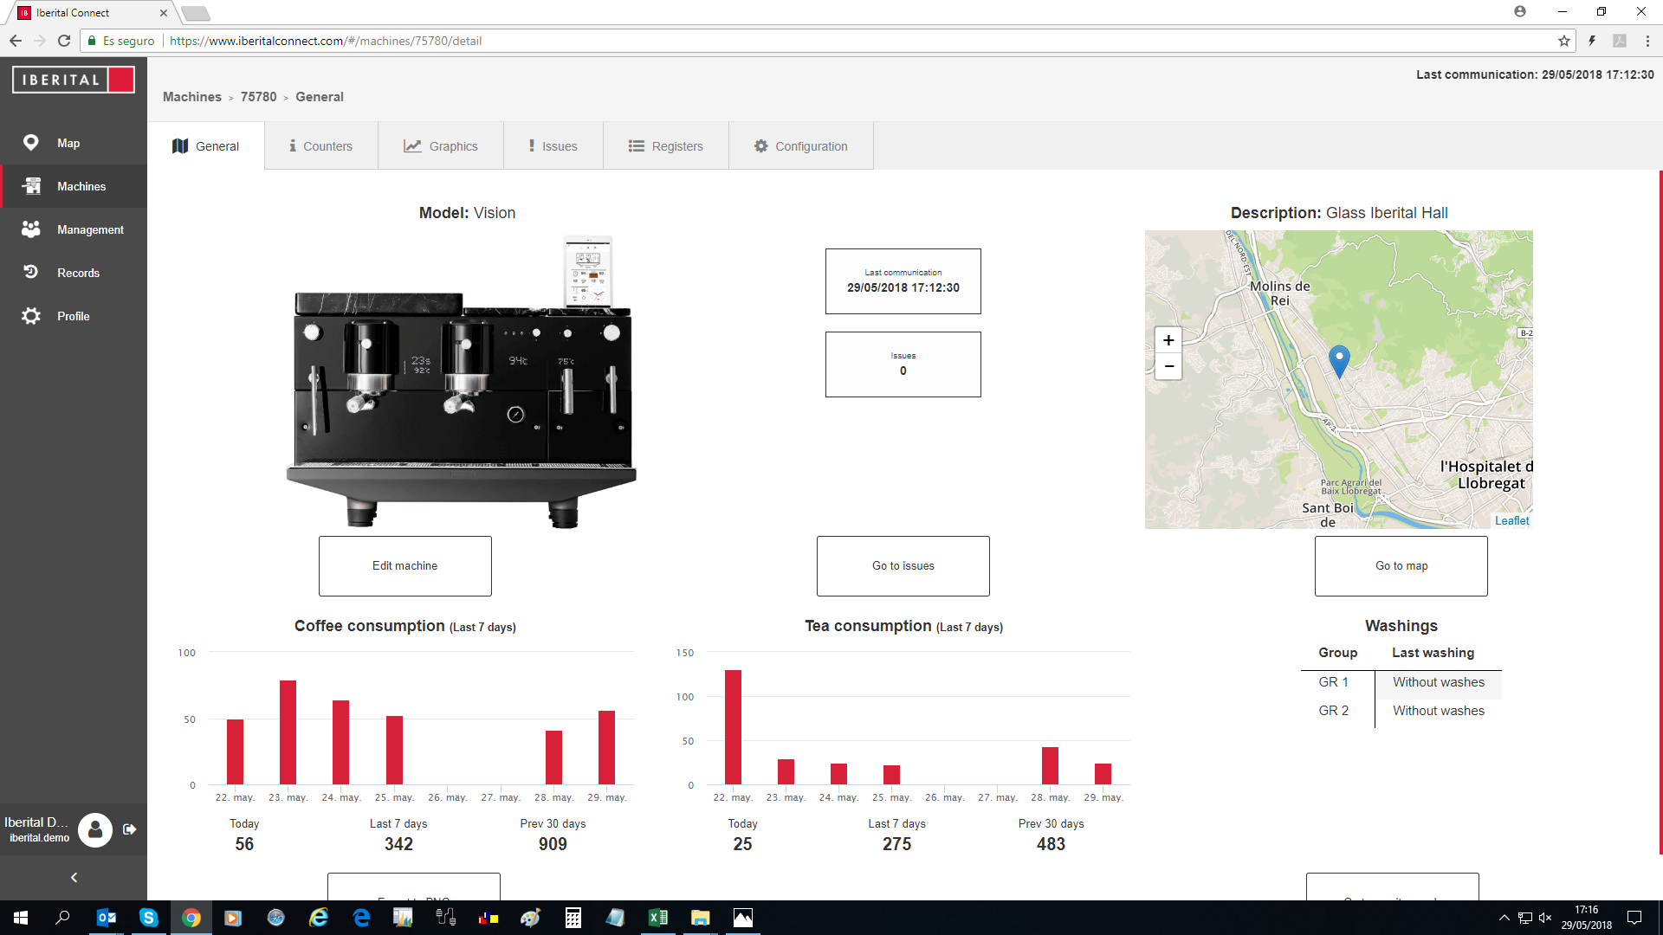Screen dimensions: 1663x935
Task: Collapse the sidebar with left chevron
Action: click(74, 878)
